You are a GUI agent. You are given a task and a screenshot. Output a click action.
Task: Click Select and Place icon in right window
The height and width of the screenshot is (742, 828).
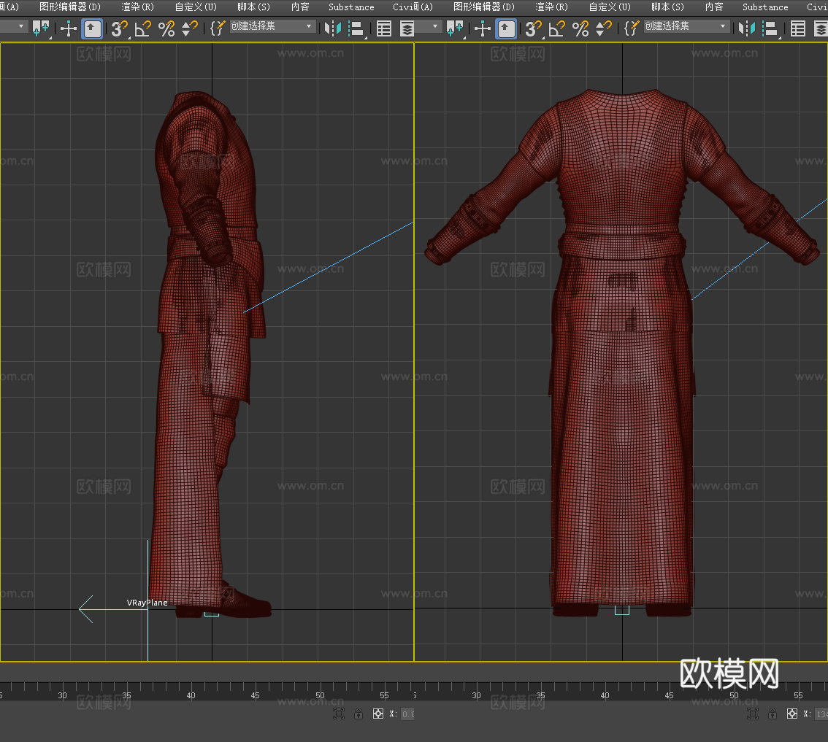tap(455, 28)
